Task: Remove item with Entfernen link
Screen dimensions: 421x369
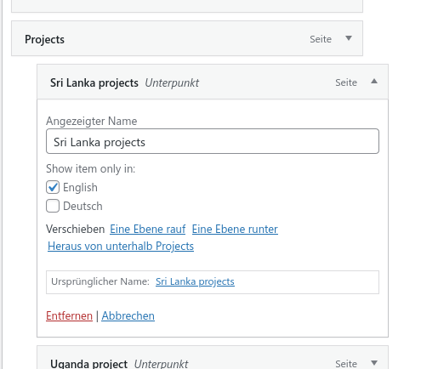Action: [x=69, y=315]
